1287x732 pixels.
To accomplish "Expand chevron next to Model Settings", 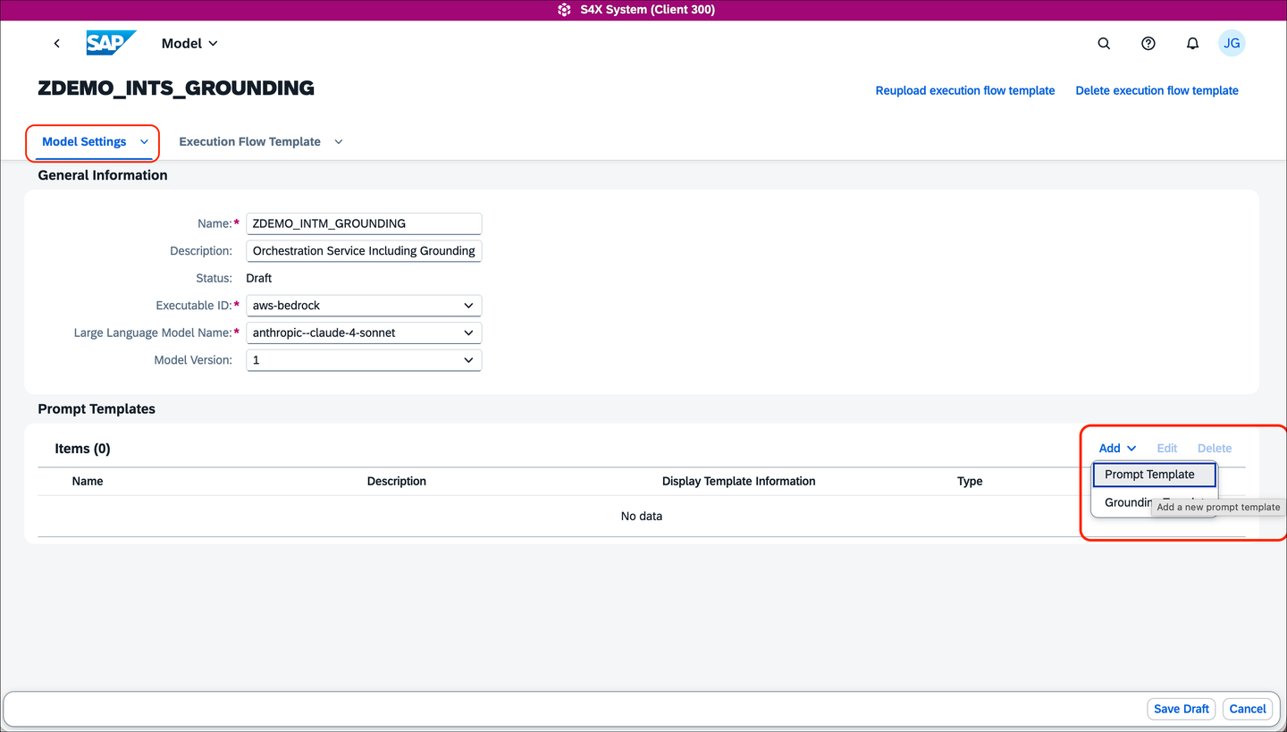I will click(144, 141).
